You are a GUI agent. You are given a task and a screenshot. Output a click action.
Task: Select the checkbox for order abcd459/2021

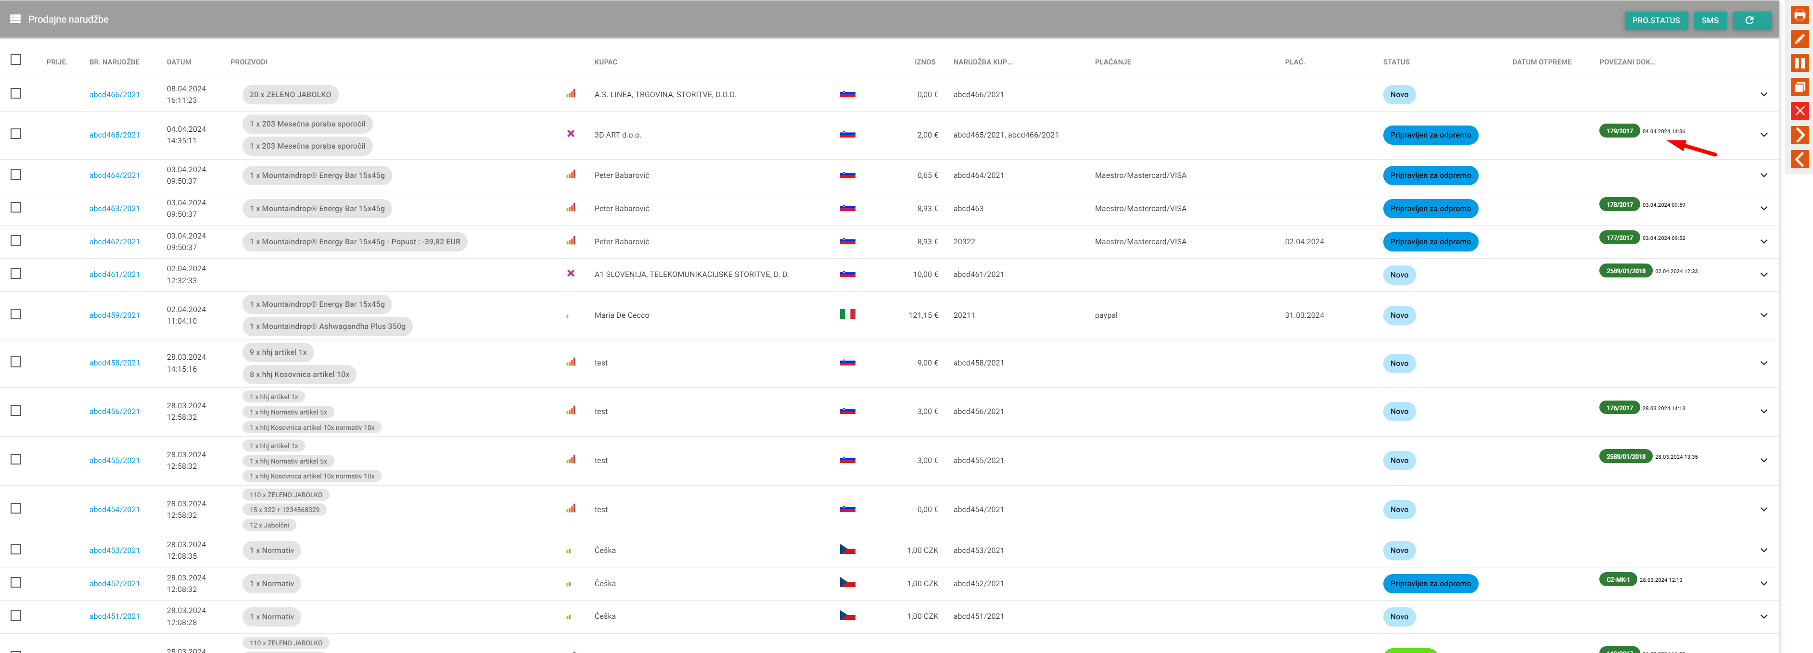(16, 314)
